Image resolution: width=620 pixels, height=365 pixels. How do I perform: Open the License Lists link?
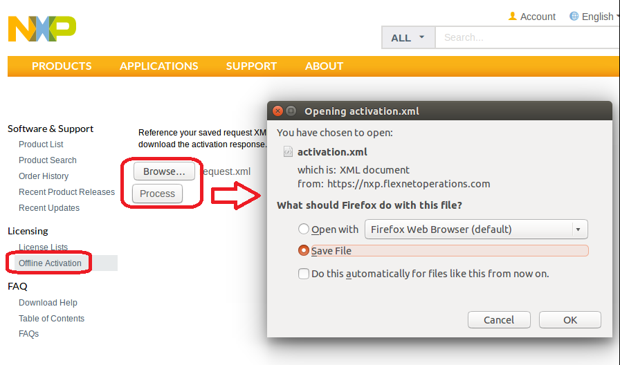coord(43,247)
